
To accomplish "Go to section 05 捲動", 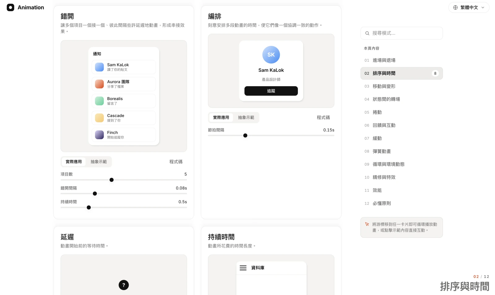I will [402, 112].
